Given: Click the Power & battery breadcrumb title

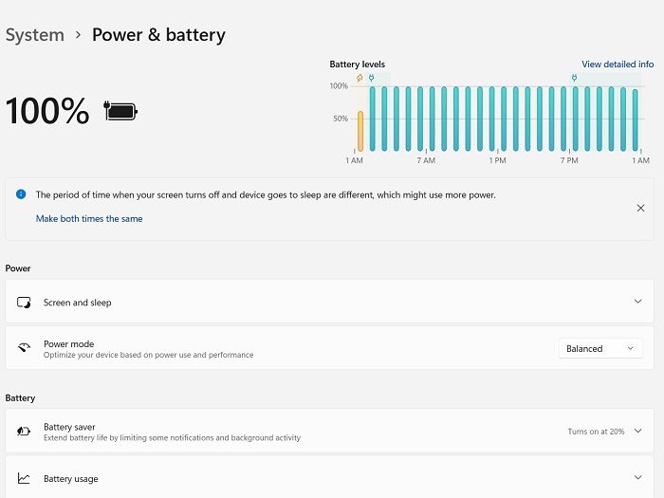Looking at the screenshot, I should 158,35.
